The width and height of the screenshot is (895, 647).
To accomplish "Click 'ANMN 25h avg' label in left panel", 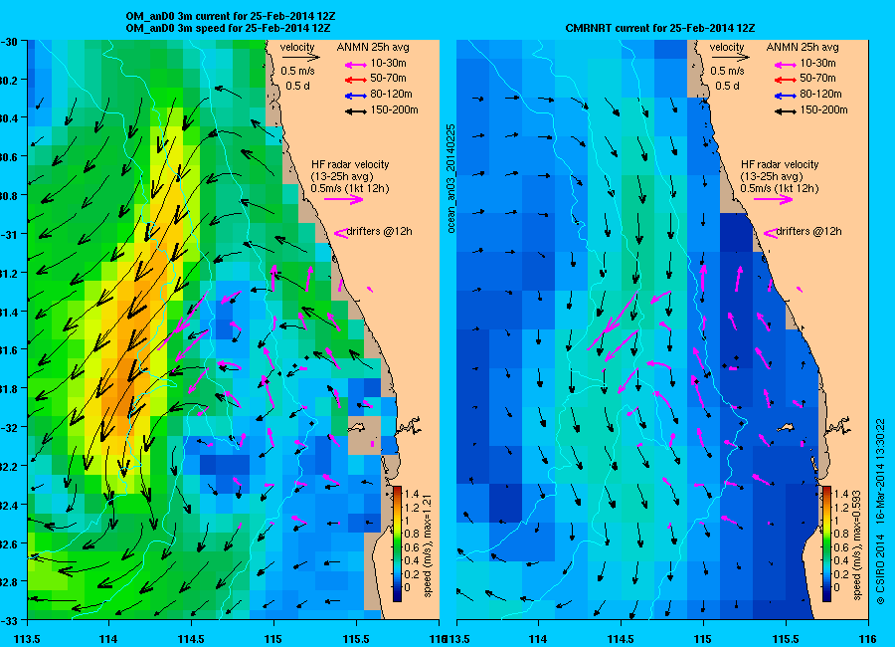I will click(x=373, y=47).
